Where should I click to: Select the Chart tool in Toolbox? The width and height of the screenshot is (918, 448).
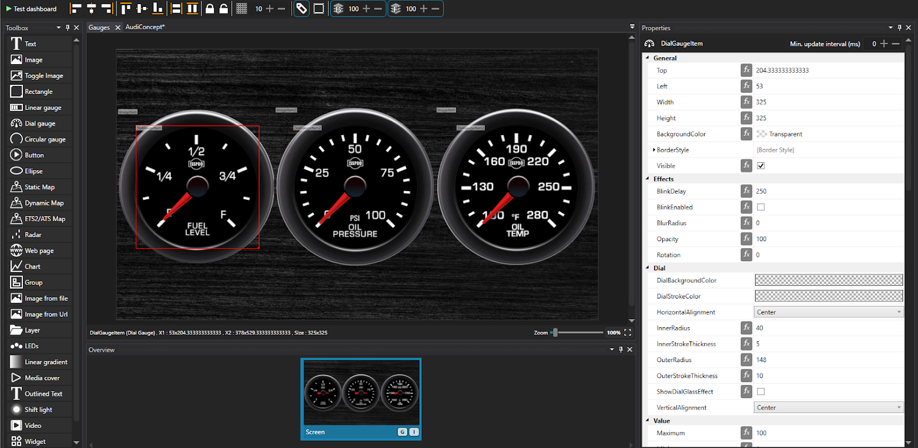[x=40, y=266]
